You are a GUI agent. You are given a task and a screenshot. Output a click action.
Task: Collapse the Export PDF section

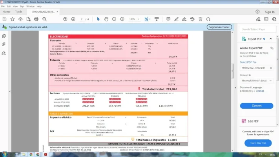(x=271, y=39)
